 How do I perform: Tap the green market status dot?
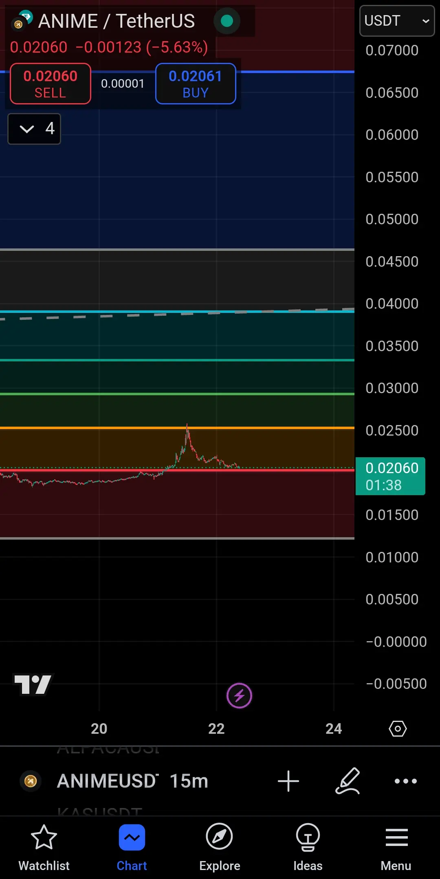(227, 21)
